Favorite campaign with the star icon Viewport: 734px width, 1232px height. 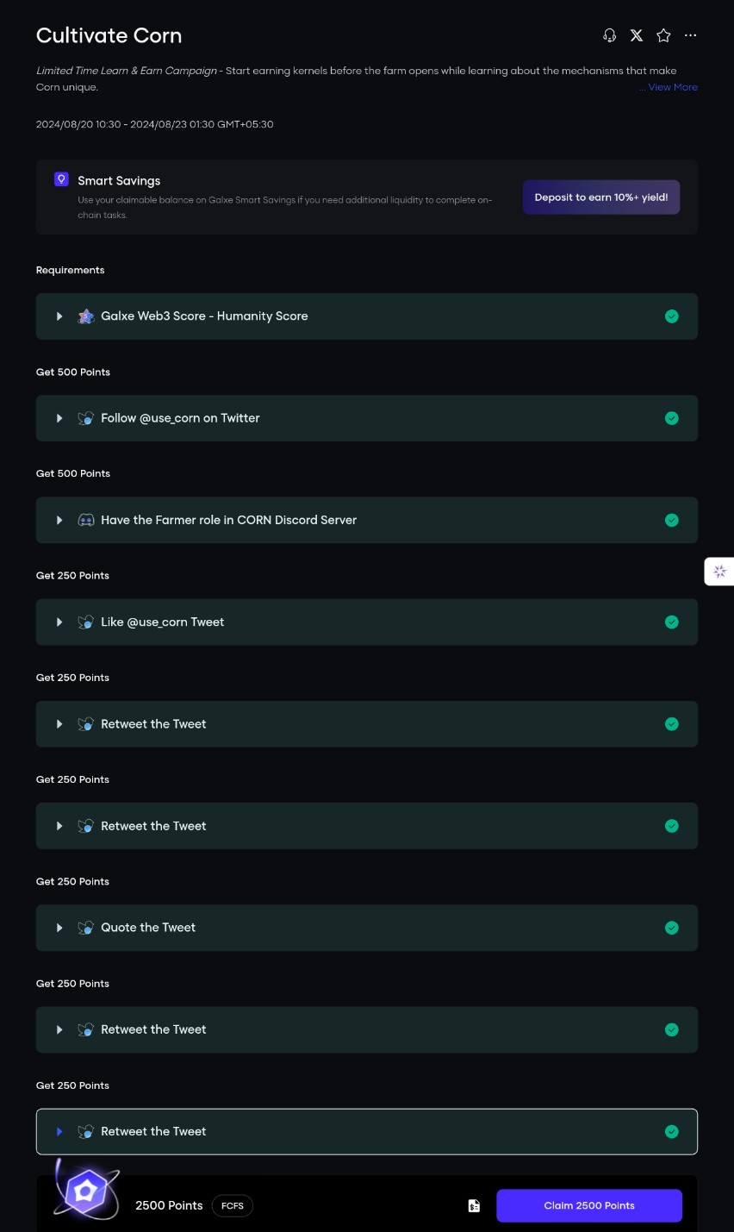tap(663, 35)
